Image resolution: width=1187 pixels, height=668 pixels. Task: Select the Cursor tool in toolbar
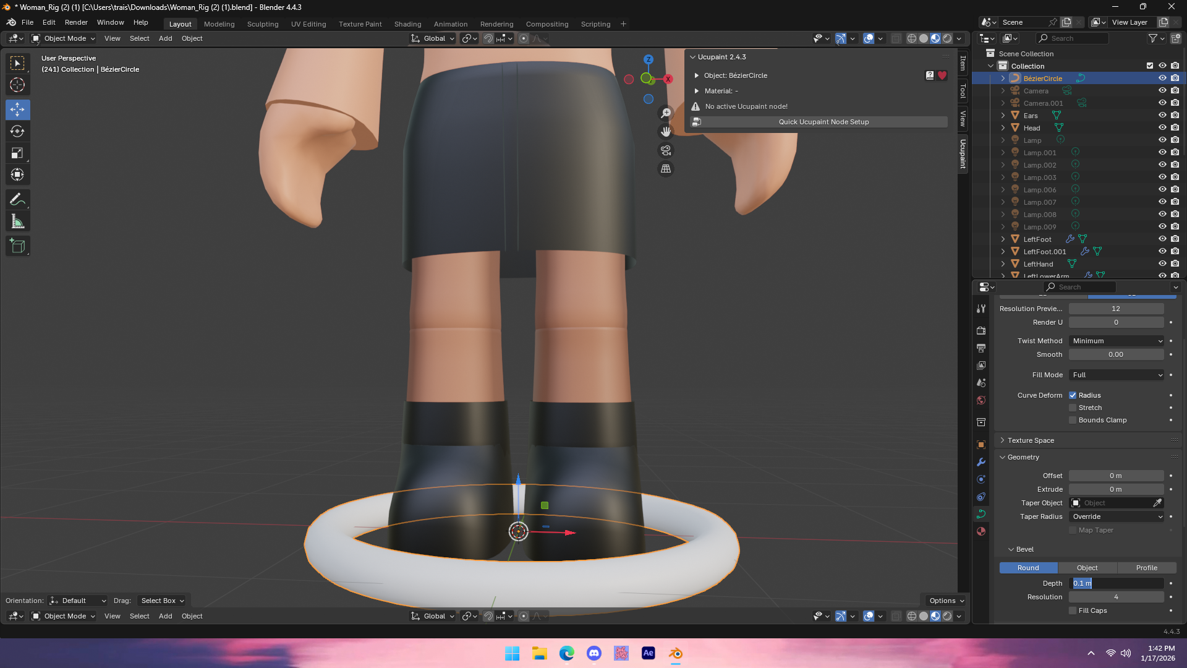click(17, 85)
